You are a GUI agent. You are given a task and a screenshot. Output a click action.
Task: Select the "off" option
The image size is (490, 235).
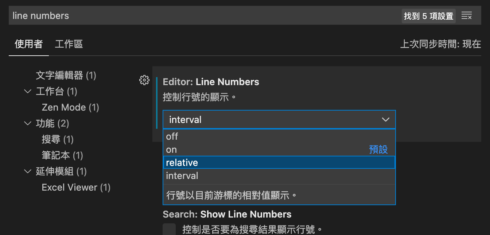click(172, 136)
